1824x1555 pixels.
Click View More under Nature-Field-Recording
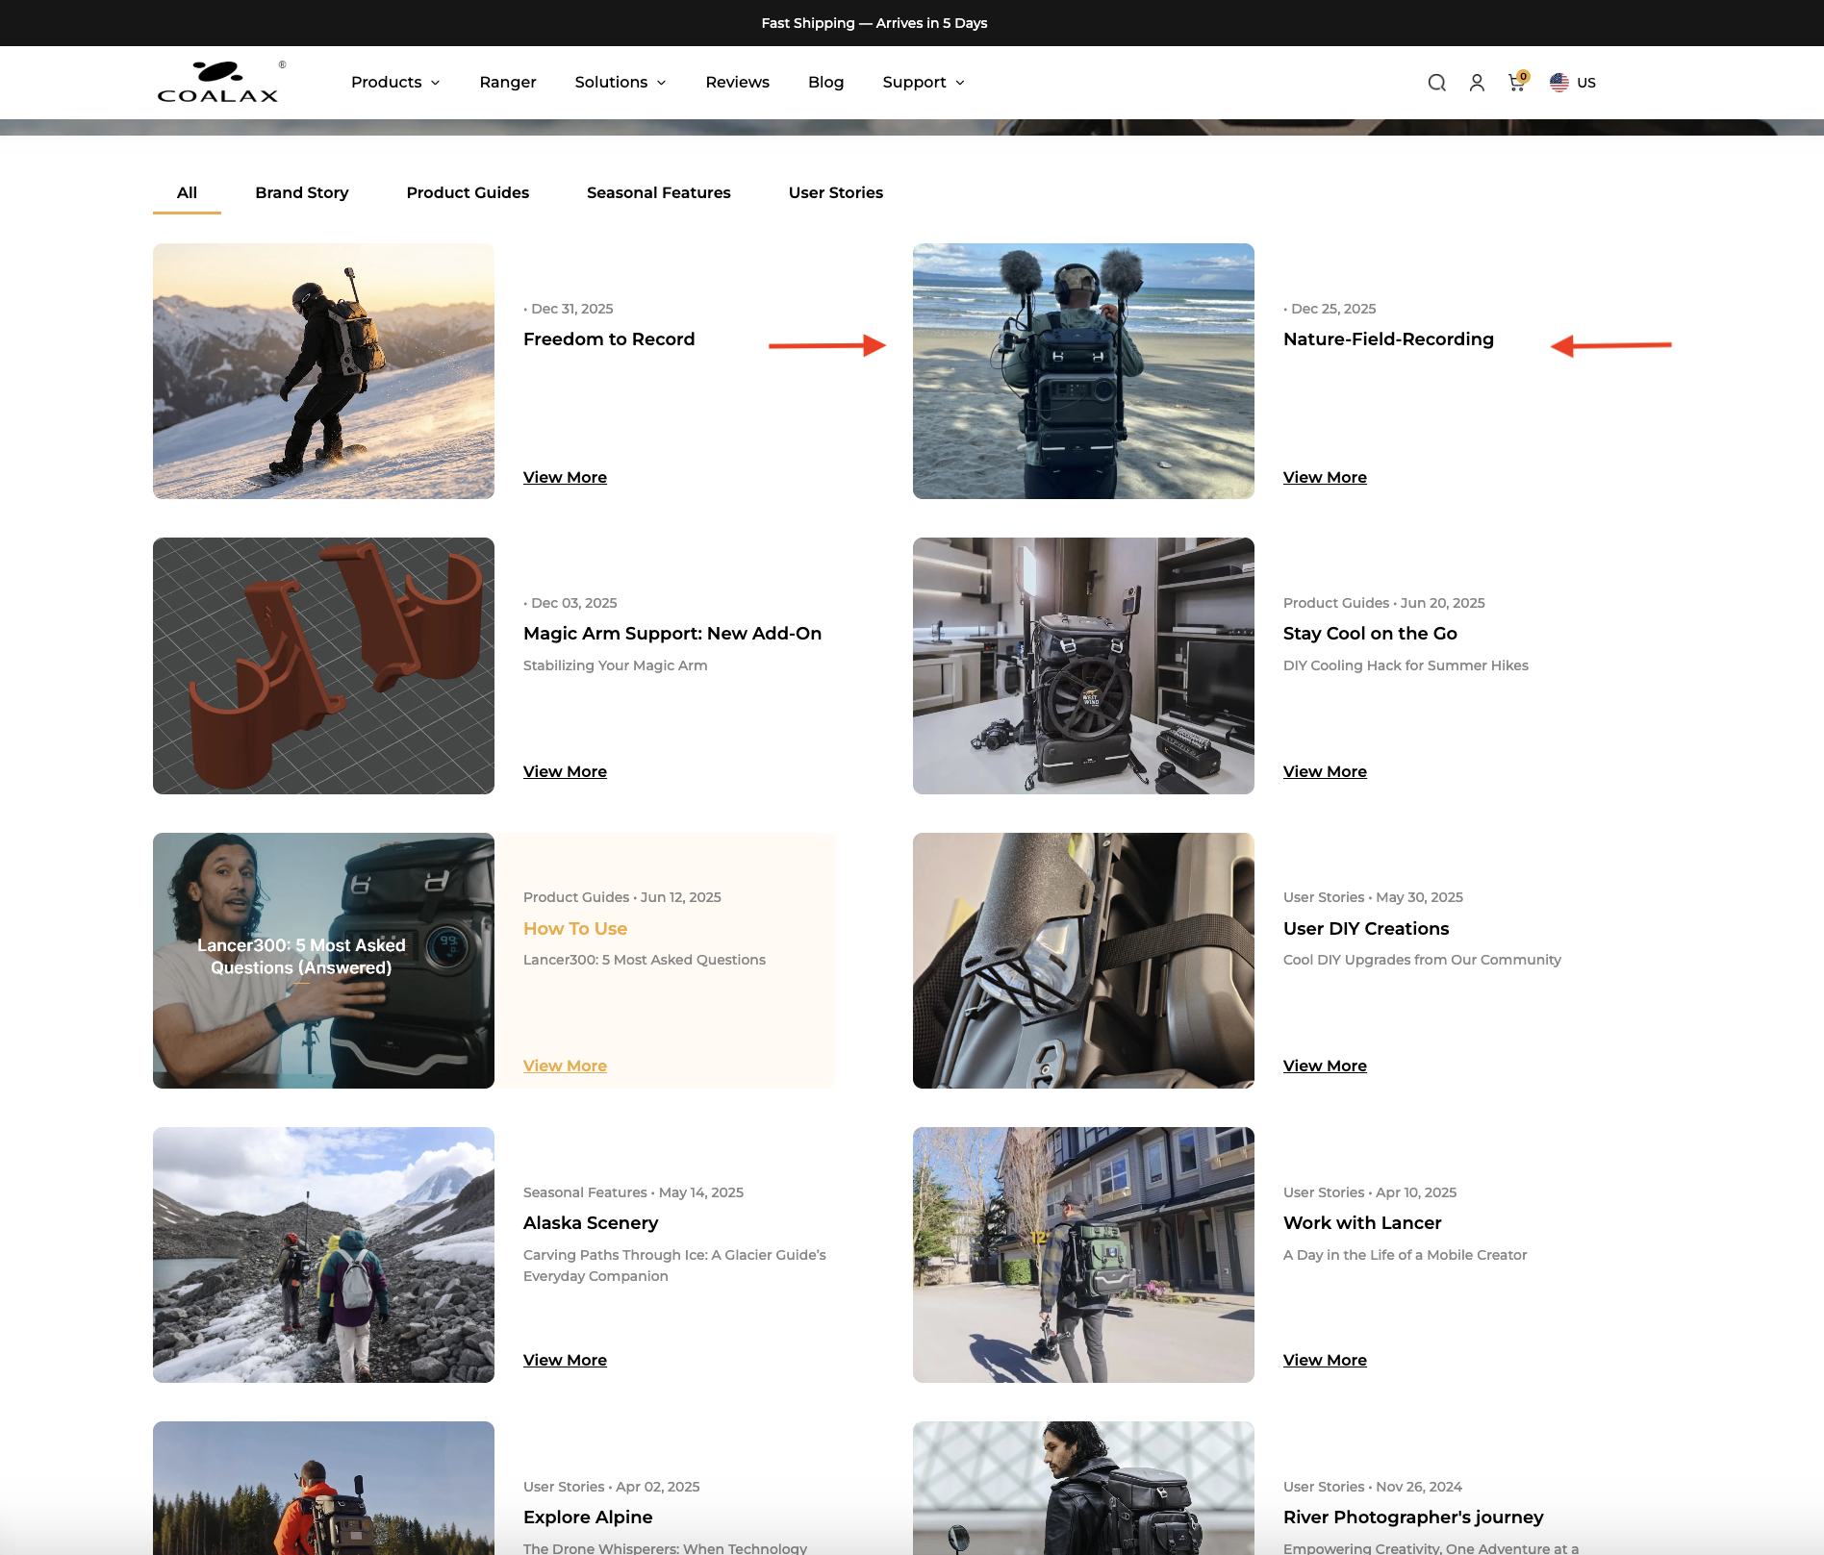(x=1325, y=477)
